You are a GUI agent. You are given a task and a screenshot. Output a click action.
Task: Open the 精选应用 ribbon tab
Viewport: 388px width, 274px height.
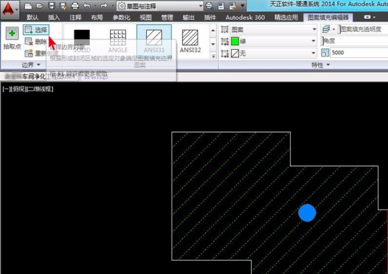(286, 17)
